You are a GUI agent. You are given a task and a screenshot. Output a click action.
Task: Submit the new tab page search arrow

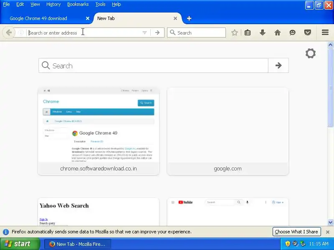coord(278,65)
